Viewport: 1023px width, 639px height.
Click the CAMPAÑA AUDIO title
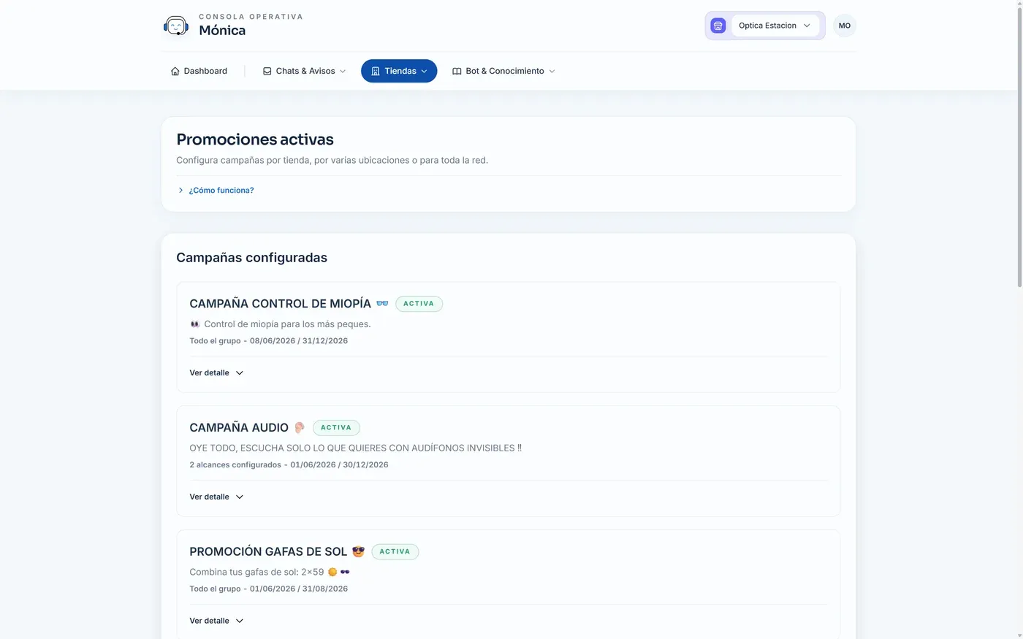point(239,427)
